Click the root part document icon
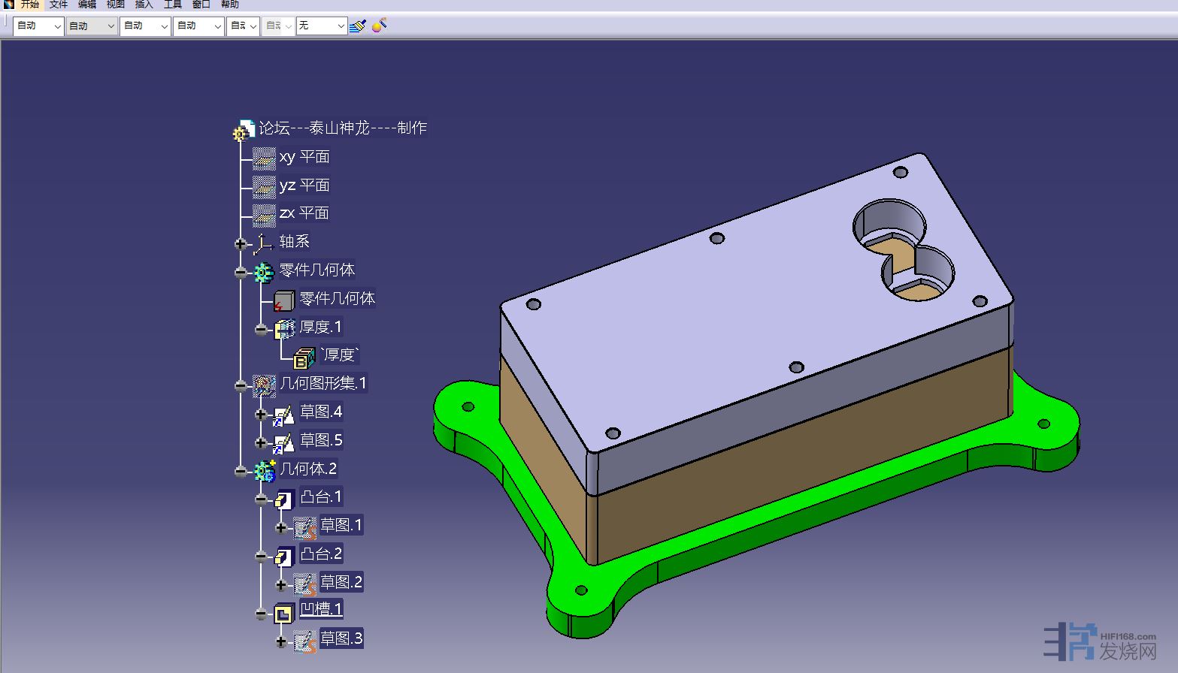Image resolution: width=1178 pixels, height=673 pixels. coord(244,130)
